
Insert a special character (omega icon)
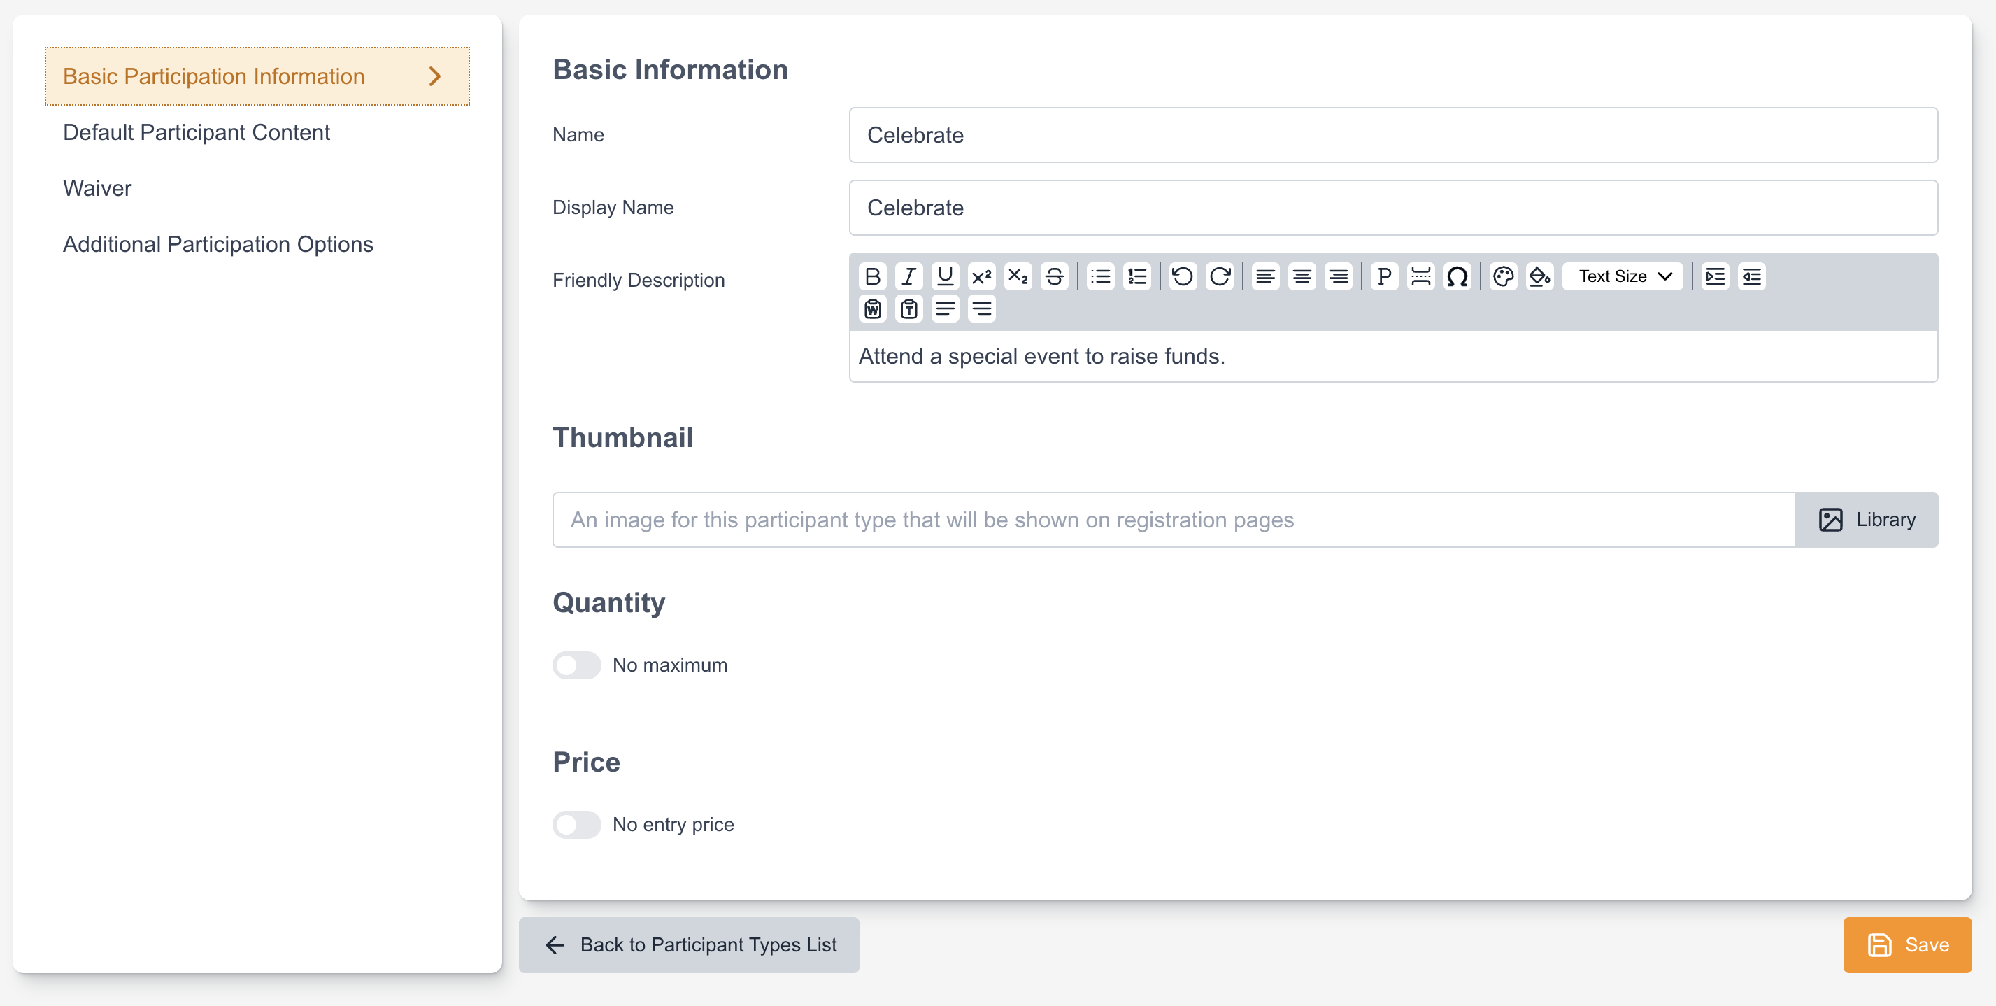pyautogui.click(x=1457, y=277)
